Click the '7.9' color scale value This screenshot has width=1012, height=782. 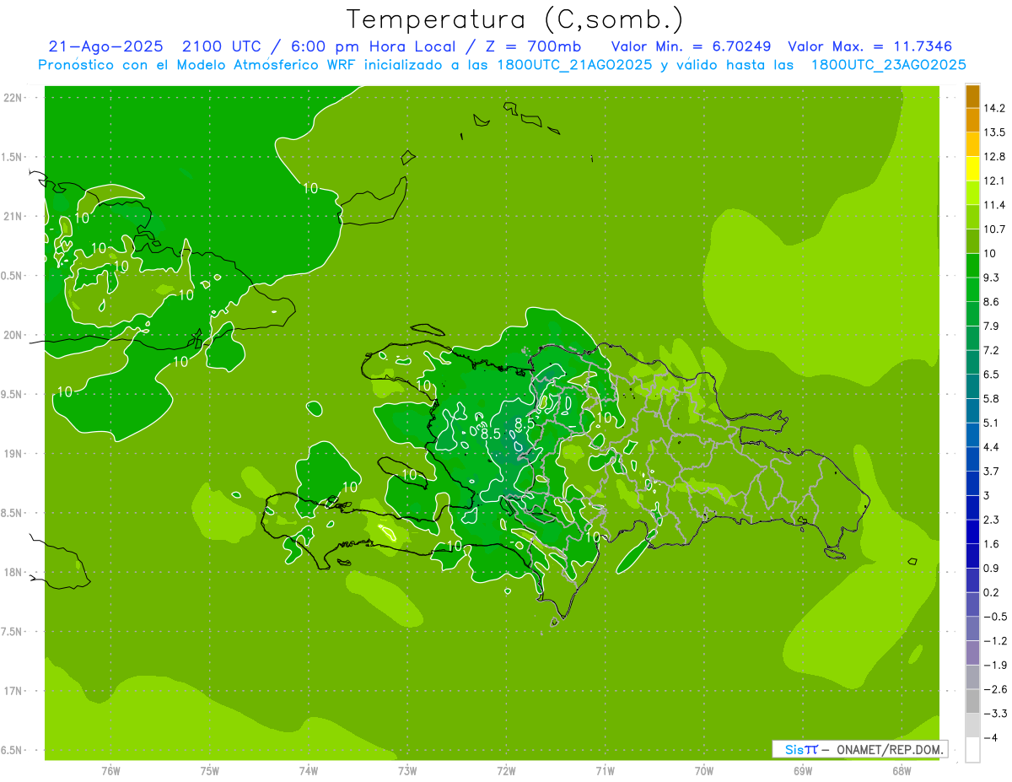[x=992, y=326]
